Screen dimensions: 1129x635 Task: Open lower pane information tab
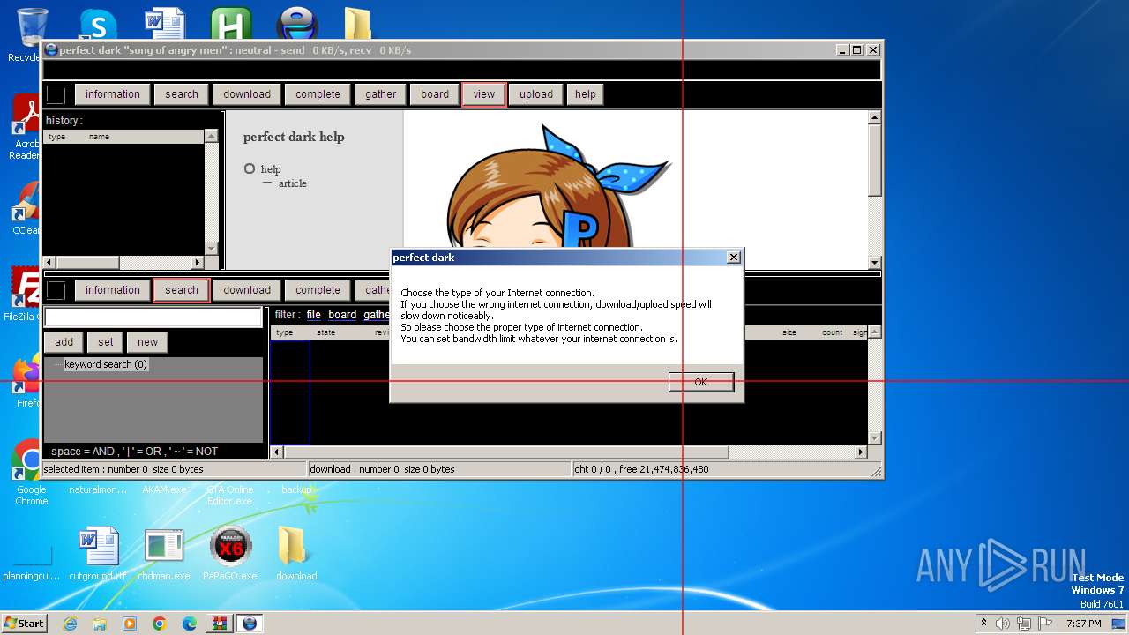pos(112,290)
